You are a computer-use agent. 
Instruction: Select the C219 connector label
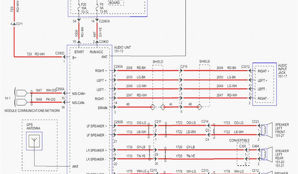click(184, 66)
